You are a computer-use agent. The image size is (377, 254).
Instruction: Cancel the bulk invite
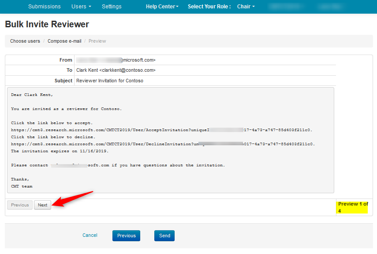pos(90,235)
